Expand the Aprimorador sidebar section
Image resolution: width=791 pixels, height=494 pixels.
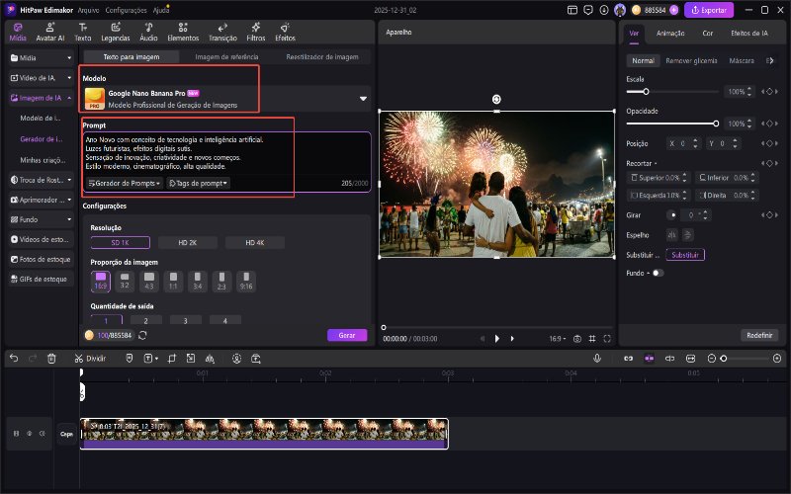(69, 200)
